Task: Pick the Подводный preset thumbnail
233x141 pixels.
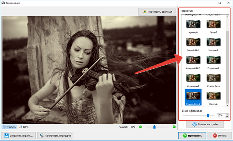Action: point(213,60)
